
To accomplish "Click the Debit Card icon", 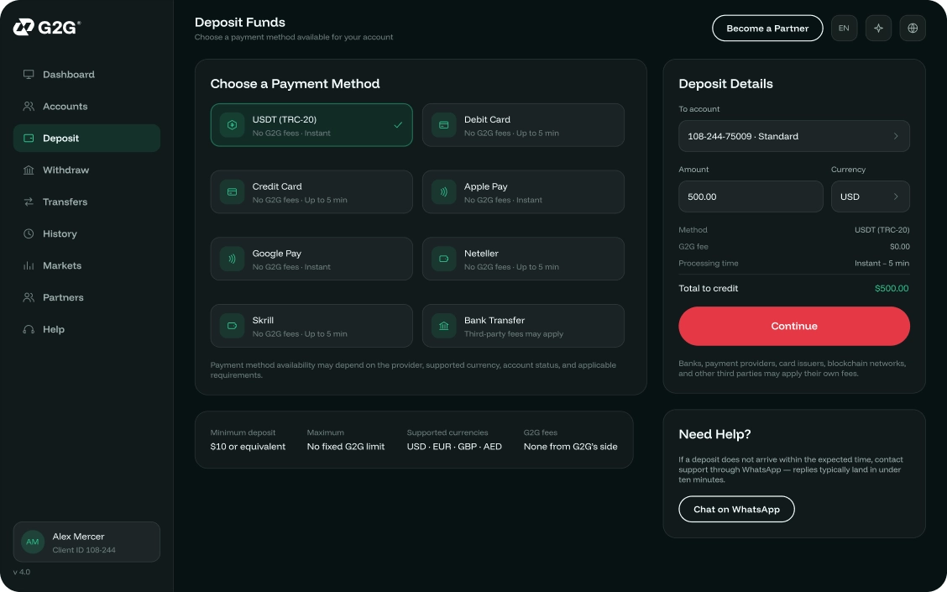I will tap(444, 125).
